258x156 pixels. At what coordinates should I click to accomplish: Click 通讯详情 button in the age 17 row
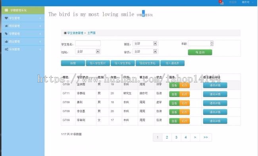click(215, 121)
